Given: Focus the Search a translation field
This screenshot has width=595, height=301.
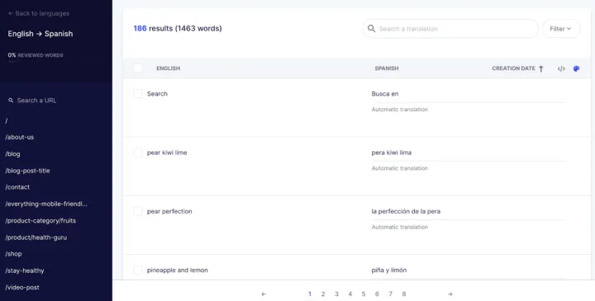Looking at the screenshot, I should tap(450, 28).
